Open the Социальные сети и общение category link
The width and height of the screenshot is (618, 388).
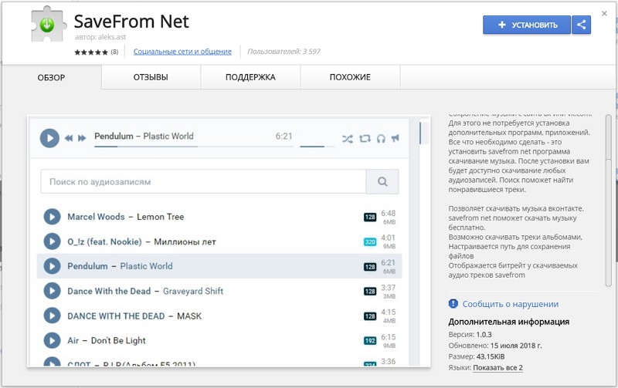tap(182, 52)
